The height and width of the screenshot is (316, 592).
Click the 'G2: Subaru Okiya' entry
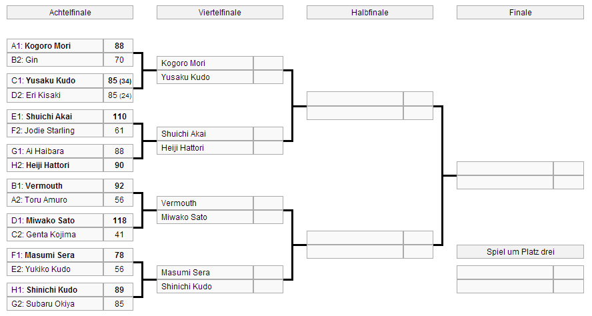[x=55, y=304]
